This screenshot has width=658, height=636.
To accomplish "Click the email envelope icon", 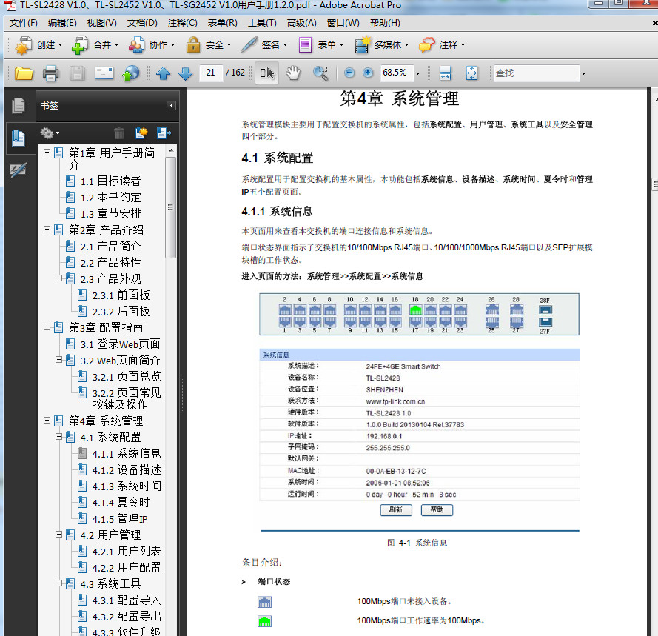I will coord(104,73).
